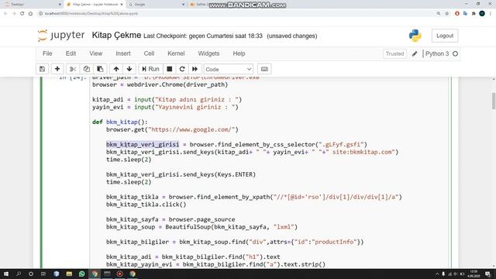Image resolution: width=496 pixels, height=279 pixels.
Task: Open the Kernel menu
Action: (176, 53)
